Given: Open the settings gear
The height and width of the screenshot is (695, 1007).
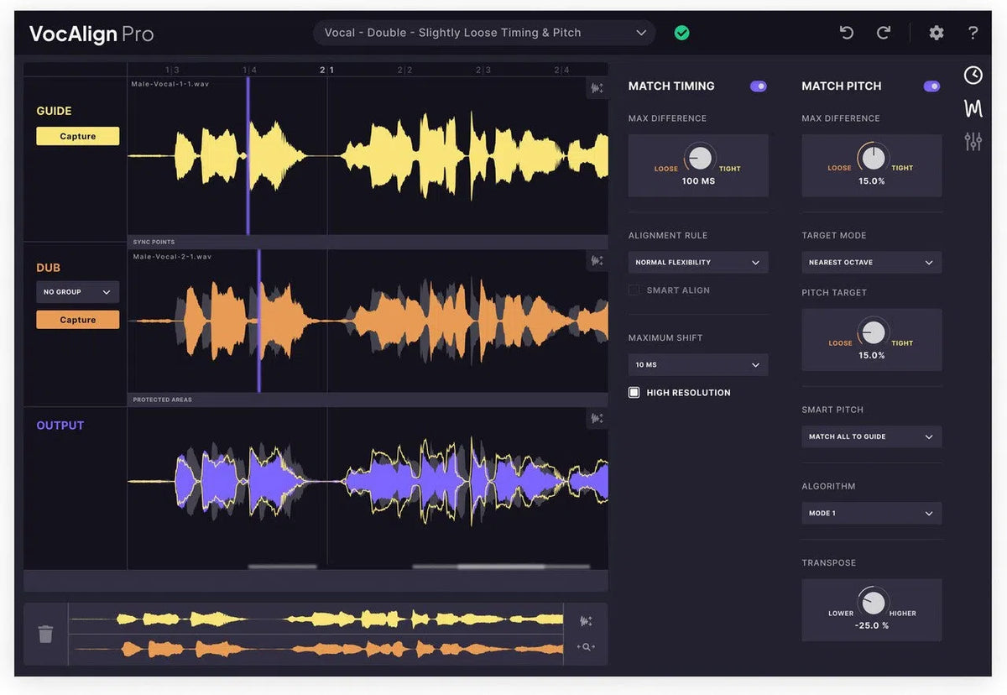Looking at the screenshot, I should [936, 33].
